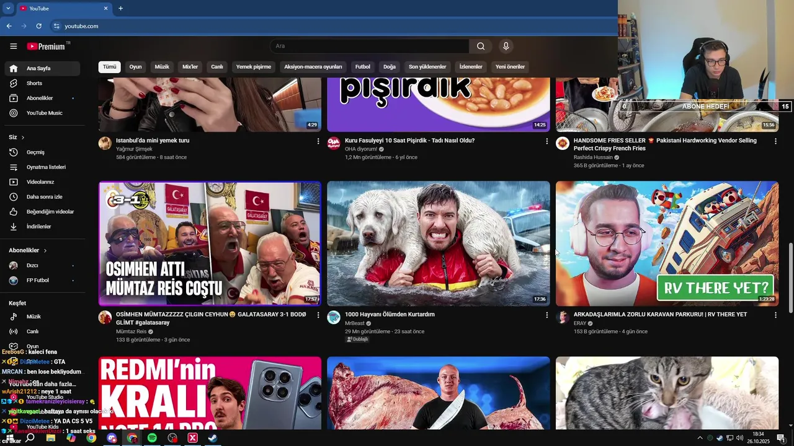The width and height of the screenshot is (794, 446).
Task: Open Oynatma listeleri
Action: tap(42, 167)
